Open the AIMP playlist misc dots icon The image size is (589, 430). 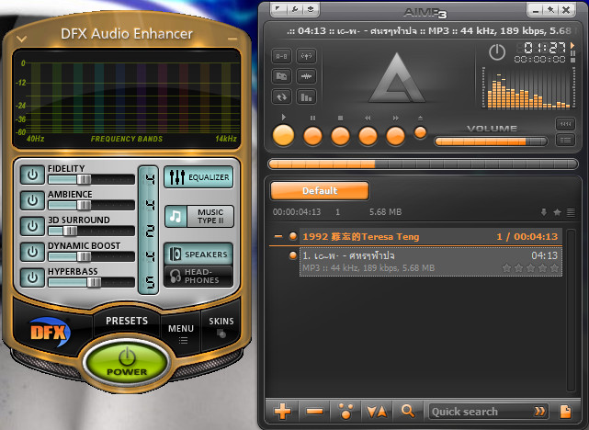tap(345, 412)
